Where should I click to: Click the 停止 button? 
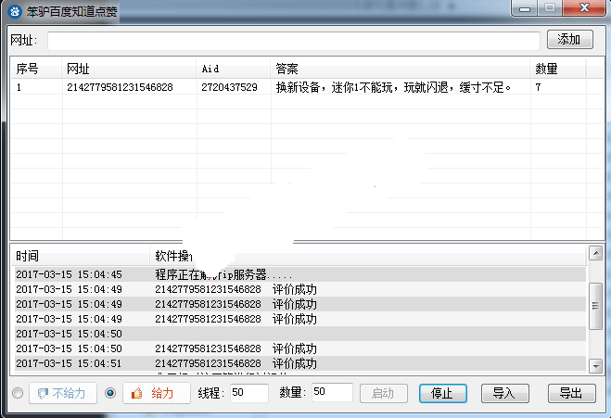click(442, 394)
